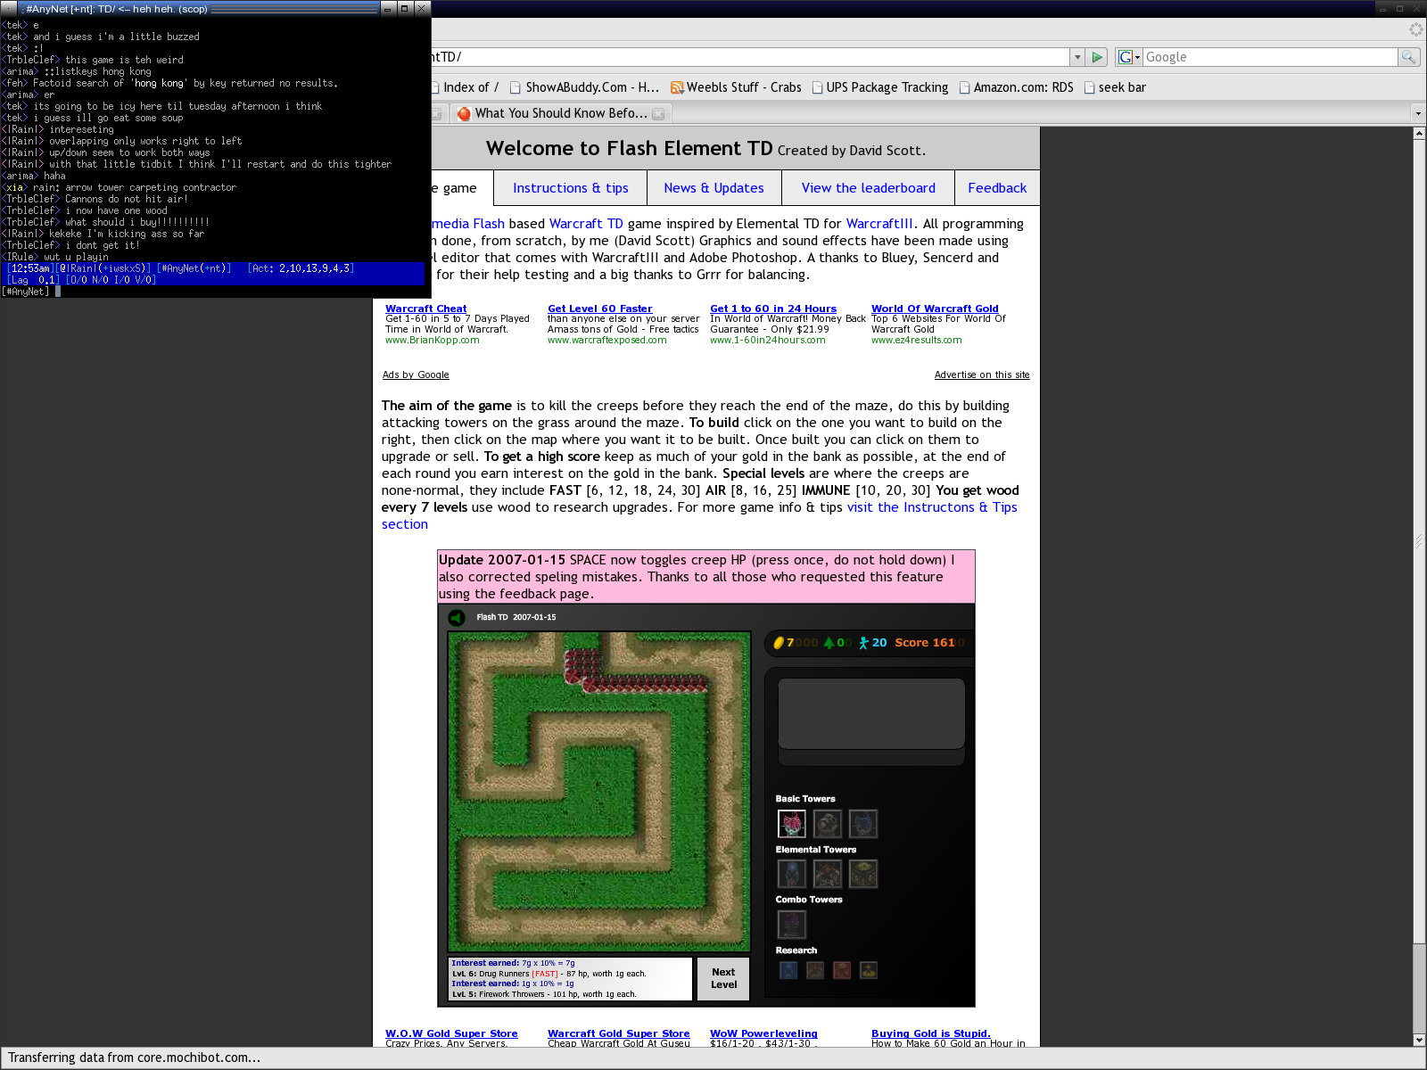Click the green Go arrow beside address bar
Screen dimensions: 1427x1070
1097,57
